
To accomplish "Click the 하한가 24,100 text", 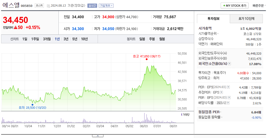I will click(x=127, y=29).
